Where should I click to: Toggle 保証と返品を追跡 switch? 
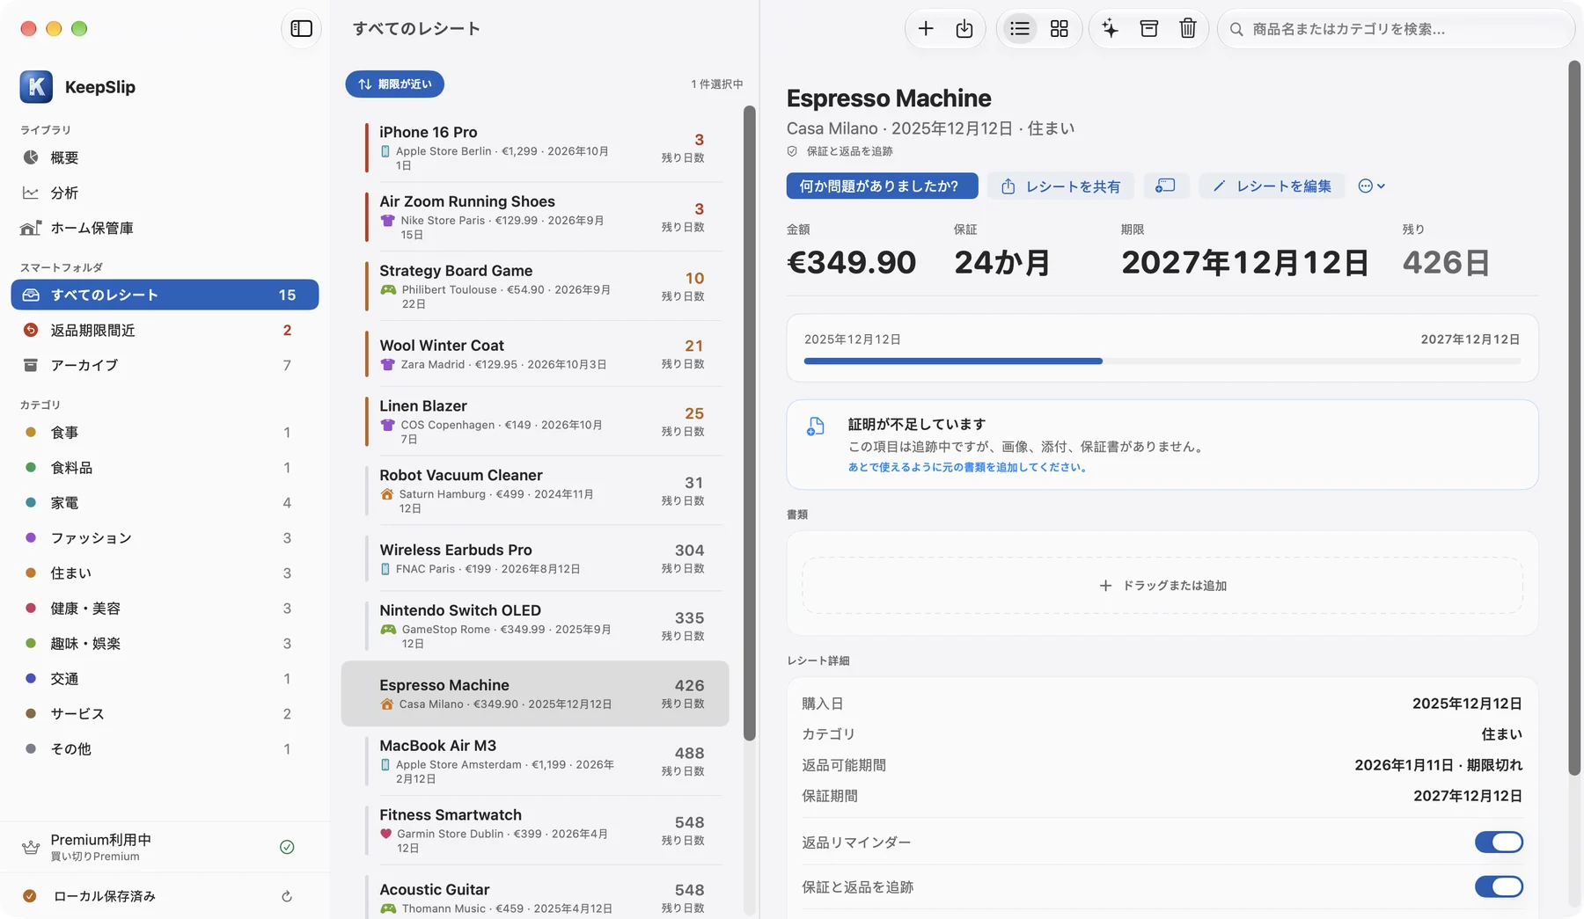point(1499,886)
